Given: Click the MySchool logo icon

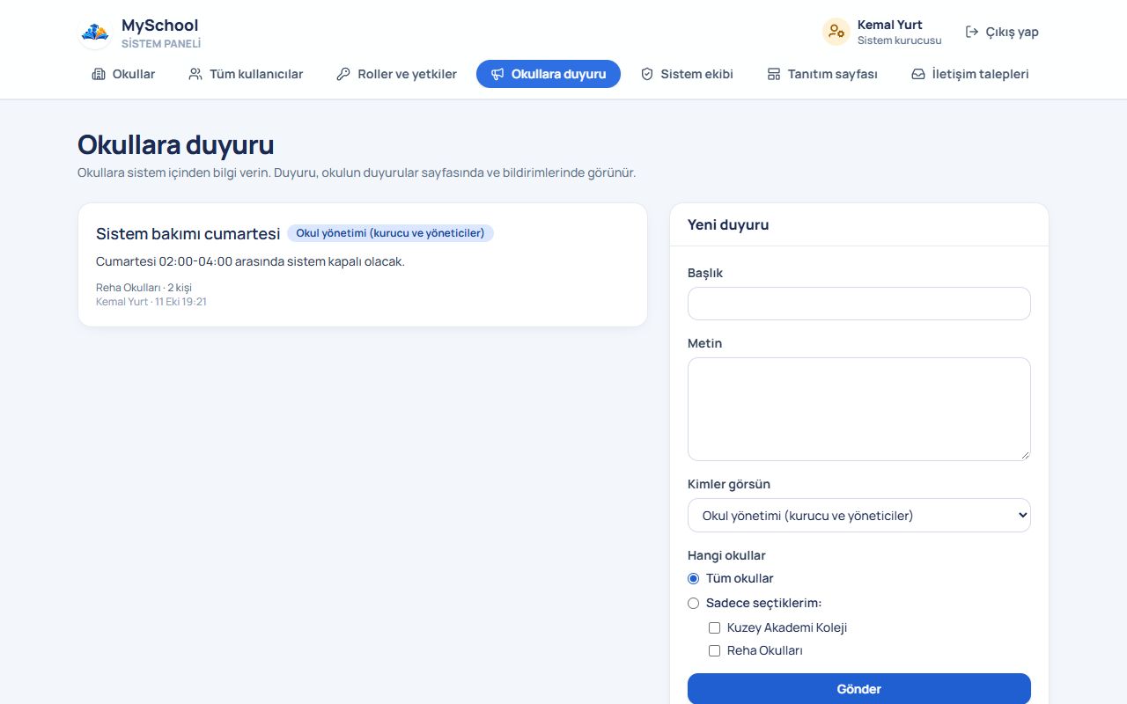Looking at the screenshot, I should pos(95,33).
